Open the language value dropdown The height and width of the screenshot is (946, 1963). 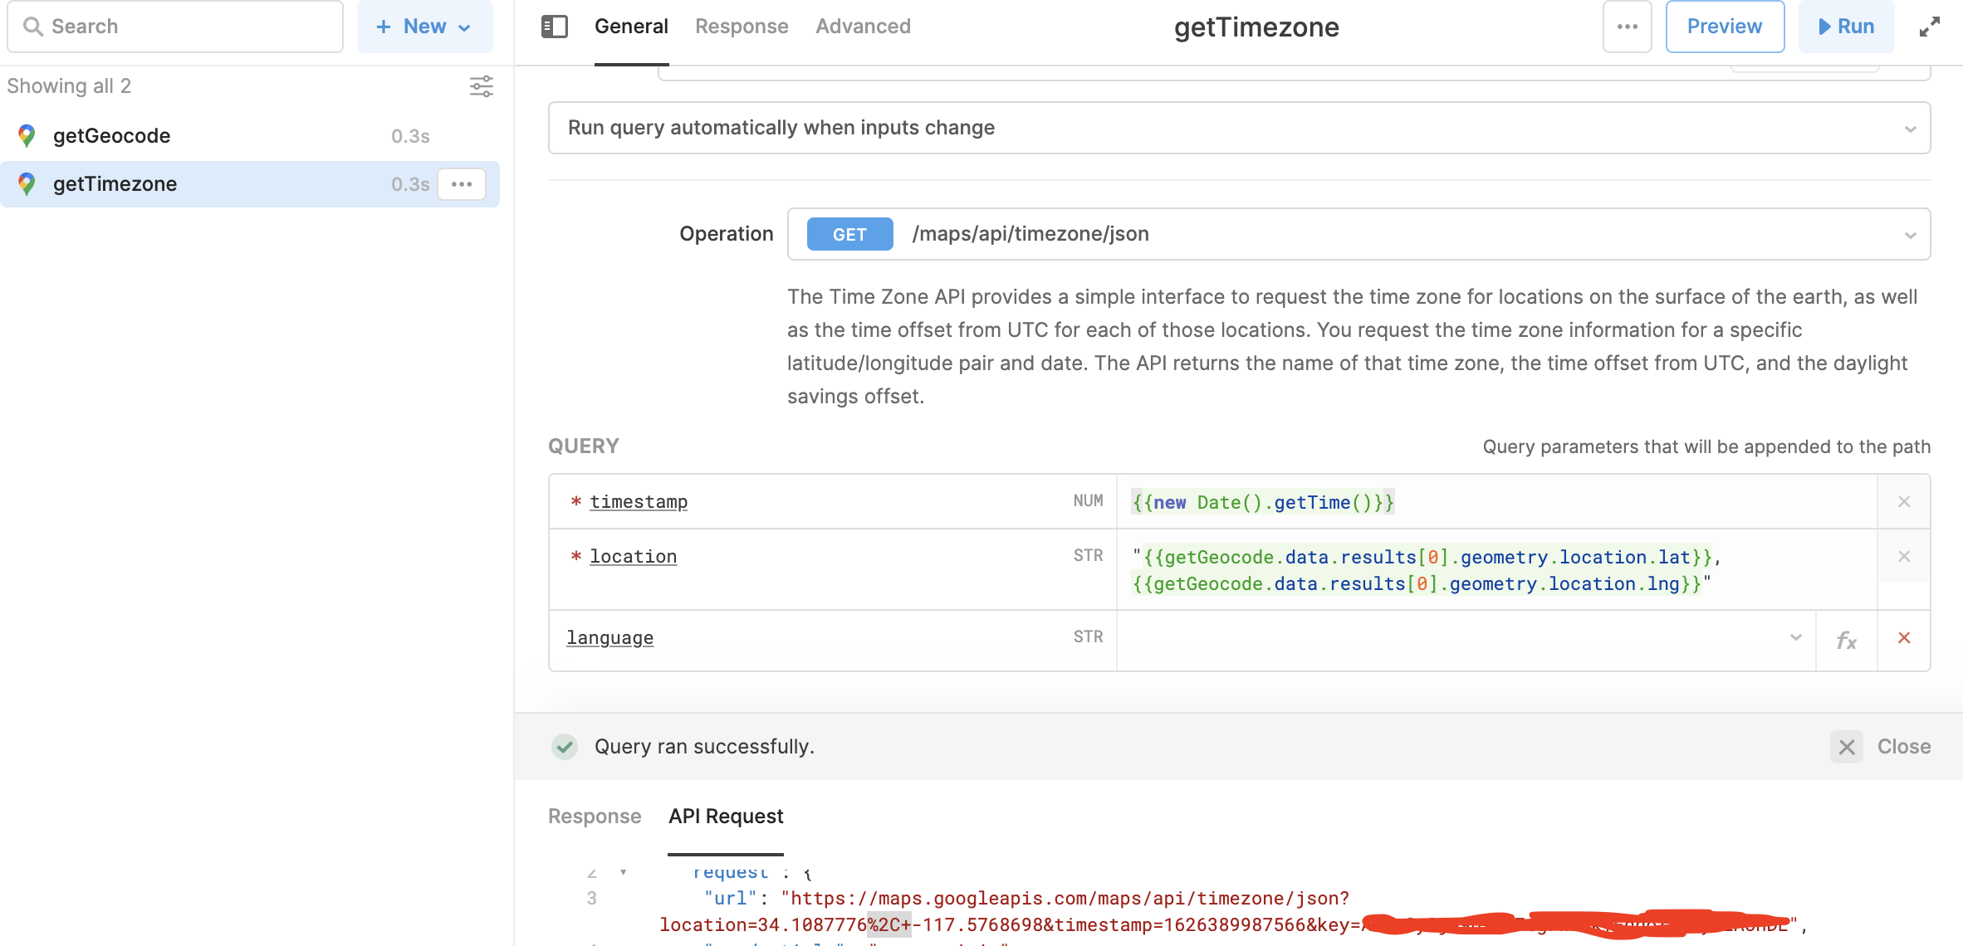pos(1795,638)
